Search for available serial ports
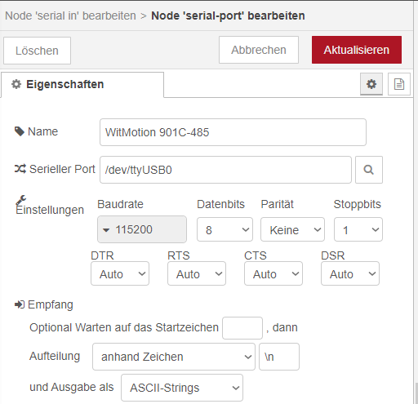The image size is (418, 404). pyautogui.click(x=369, y=170)
